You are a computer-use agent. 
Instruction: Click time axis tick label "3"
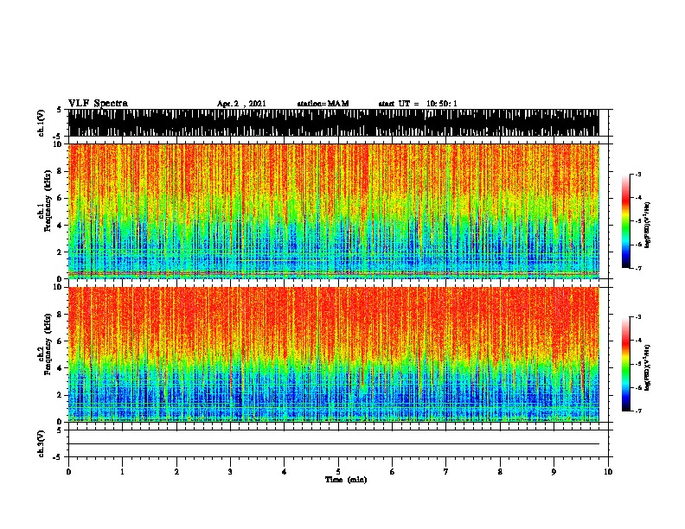[230, 472]
